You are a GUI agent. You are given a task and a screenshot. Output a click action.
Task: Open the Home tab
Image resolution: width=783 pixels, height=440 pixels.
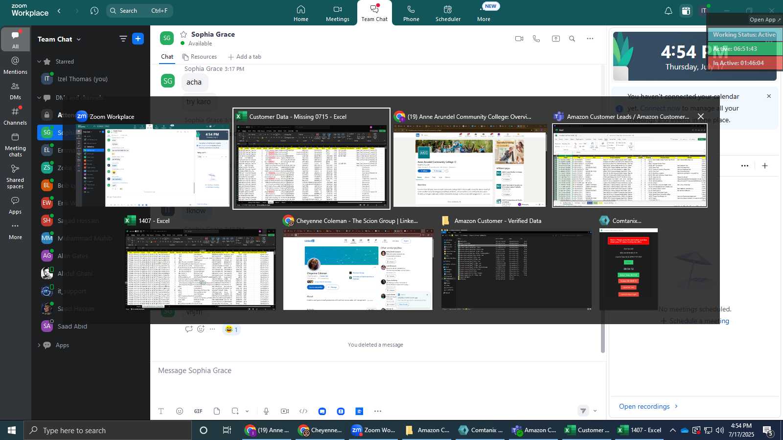[x=301, y=13]
